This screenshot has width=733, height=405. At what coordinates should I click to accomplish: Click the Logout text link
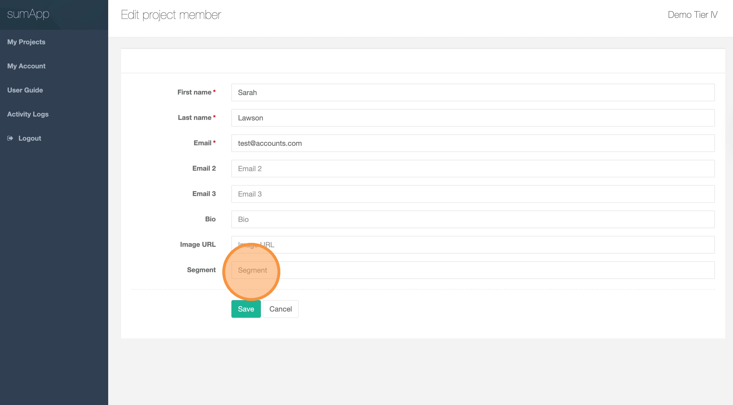(x=30, y=138)
